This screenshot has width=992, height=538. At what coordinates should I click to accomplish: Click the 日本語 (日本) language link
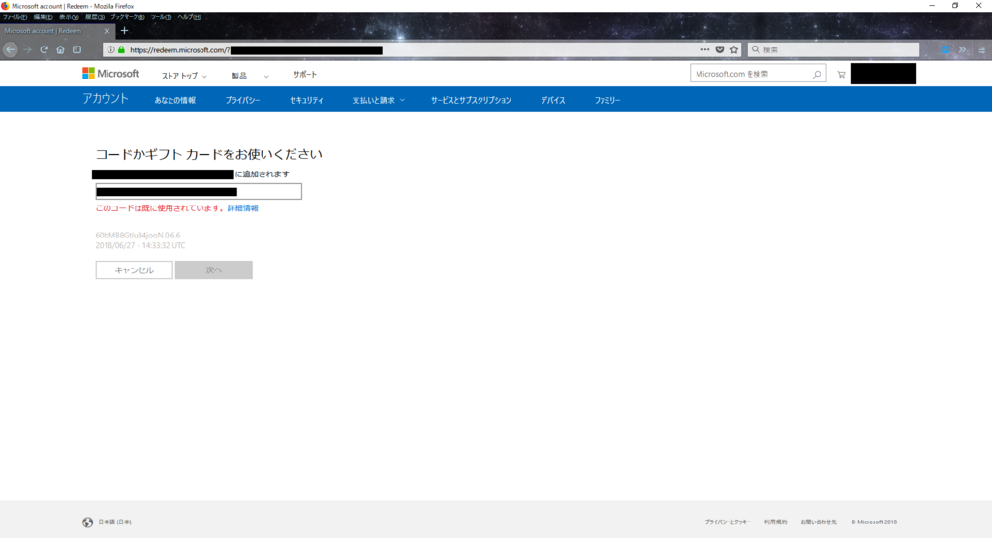[x=114, y=522]
